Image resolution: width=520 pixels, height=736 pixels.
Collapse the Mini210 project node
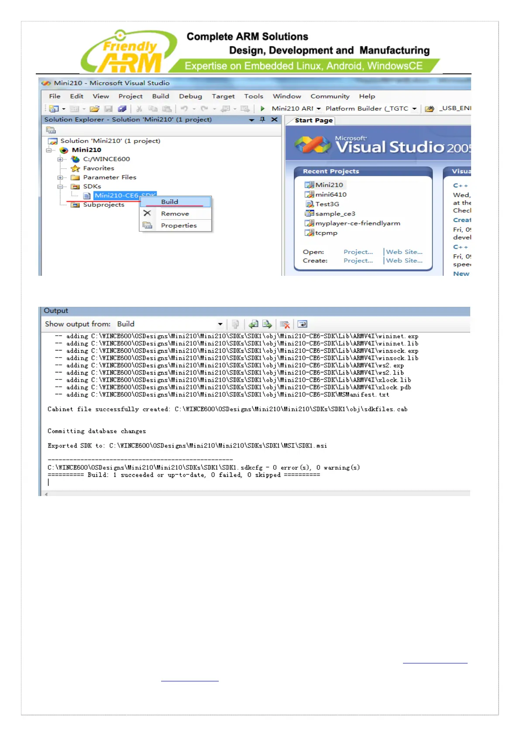point(48,150)
